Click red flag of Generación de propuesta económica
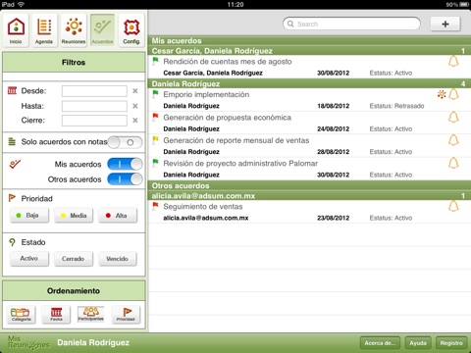 pyautogui.click(x=155, y=117)
